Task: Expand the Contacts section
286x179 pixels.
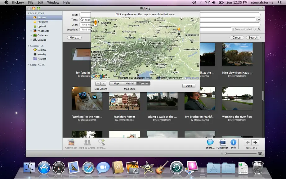Action: (29, 65)
